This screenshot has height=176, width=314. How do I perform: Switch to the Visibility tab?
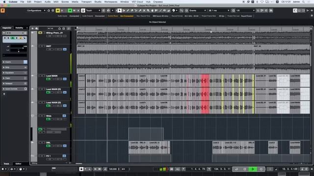click(19, 28)
